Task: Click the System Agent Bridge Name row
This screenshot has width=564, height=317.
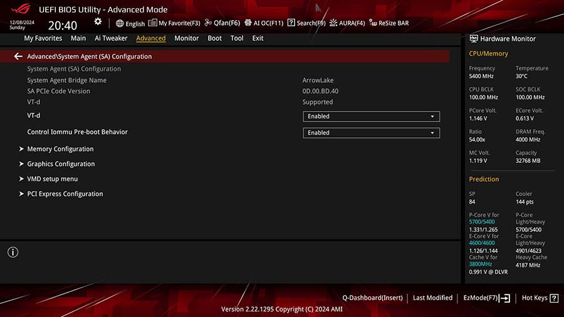Action: (x=67, y=80)
